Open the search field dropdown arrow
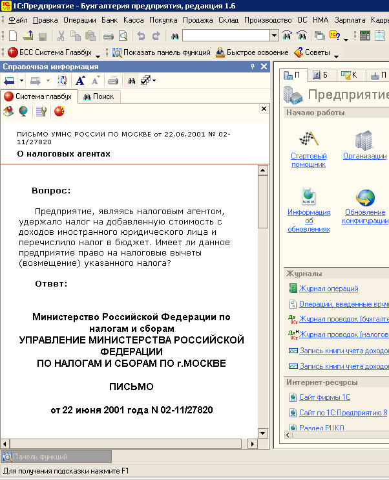 [x=275, y=36]
